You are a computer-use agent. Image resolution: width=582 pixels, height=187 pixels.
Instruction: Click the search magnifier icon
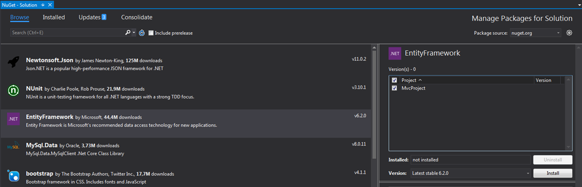128,33
